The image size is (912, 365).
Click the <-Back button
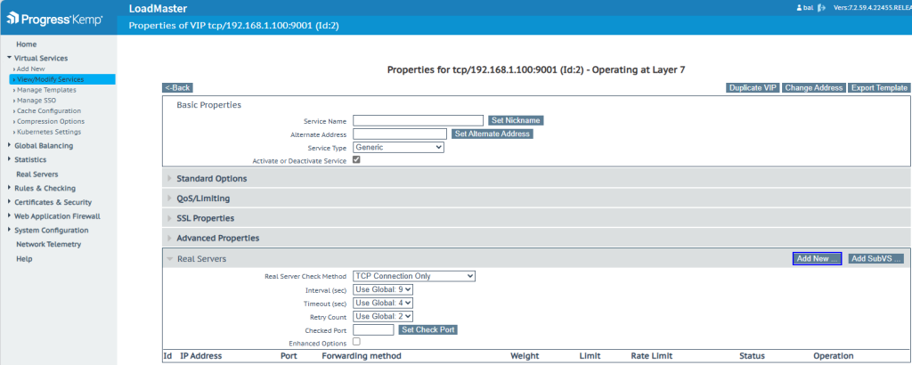(177, 88)
